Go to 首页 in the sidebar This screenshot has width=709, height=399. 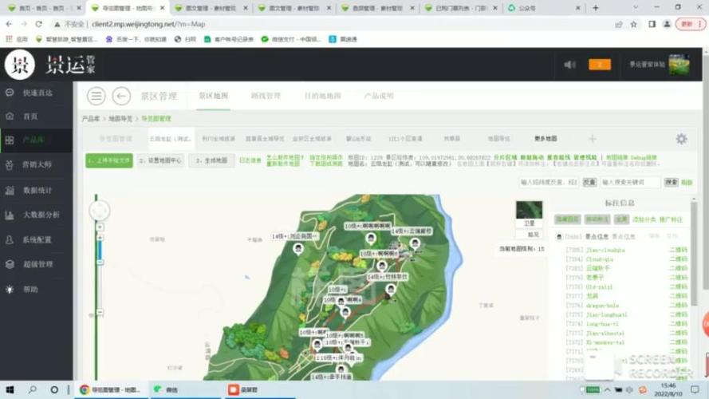coord(30,117)
